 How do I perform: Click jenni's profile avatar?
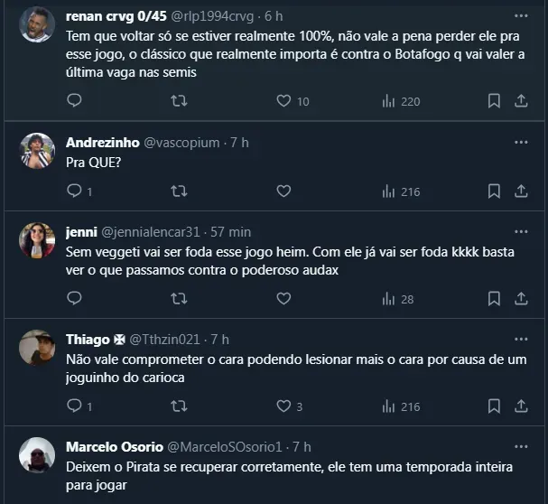coord(37,239)
